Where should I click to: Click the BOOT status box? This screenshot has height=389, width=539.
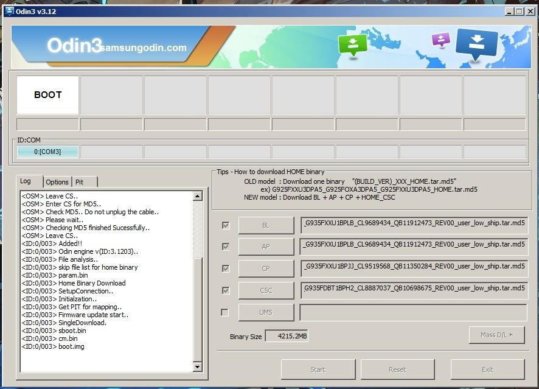click(48, 95)
